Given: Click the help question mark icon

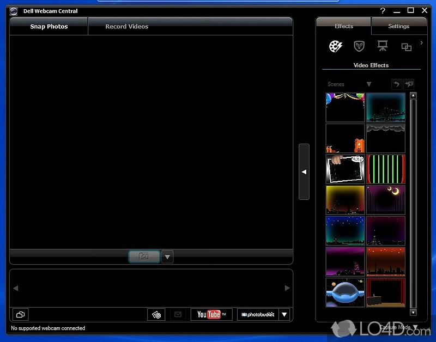Looking at the screenshot, I should coord(383,10).
